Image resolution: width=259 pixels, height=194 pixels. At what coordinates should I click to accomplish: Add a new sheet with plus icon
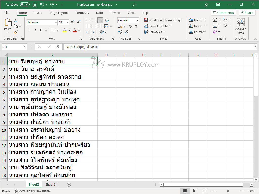[x=69, y=185]
